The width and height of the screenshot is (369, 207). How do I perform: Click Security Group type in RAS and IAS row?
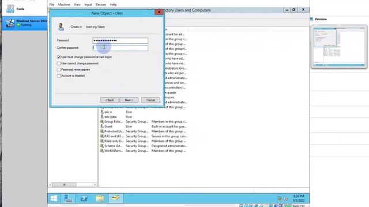[137, 136]
